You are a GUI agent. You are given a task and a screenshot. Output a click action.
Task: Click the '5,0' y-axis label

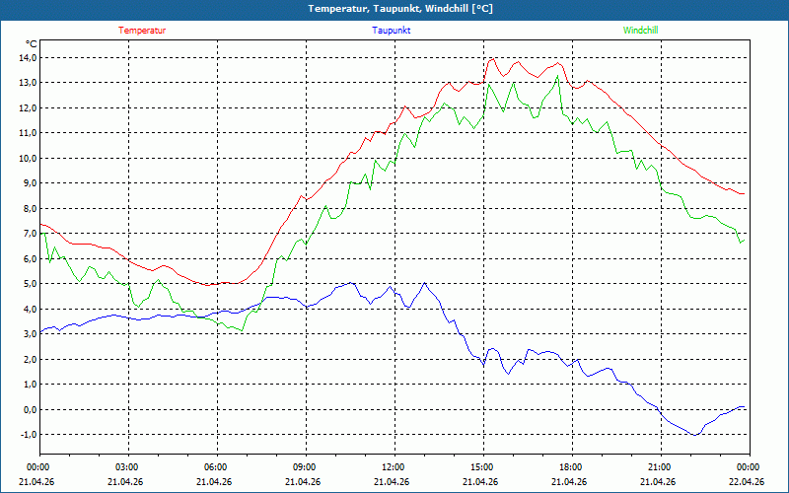click(x=31, y=284)
